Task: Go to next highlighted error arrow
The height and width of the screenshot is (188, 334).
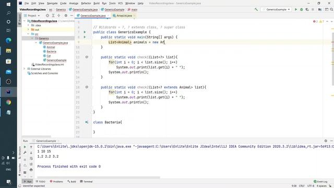Action: (332, 21)
